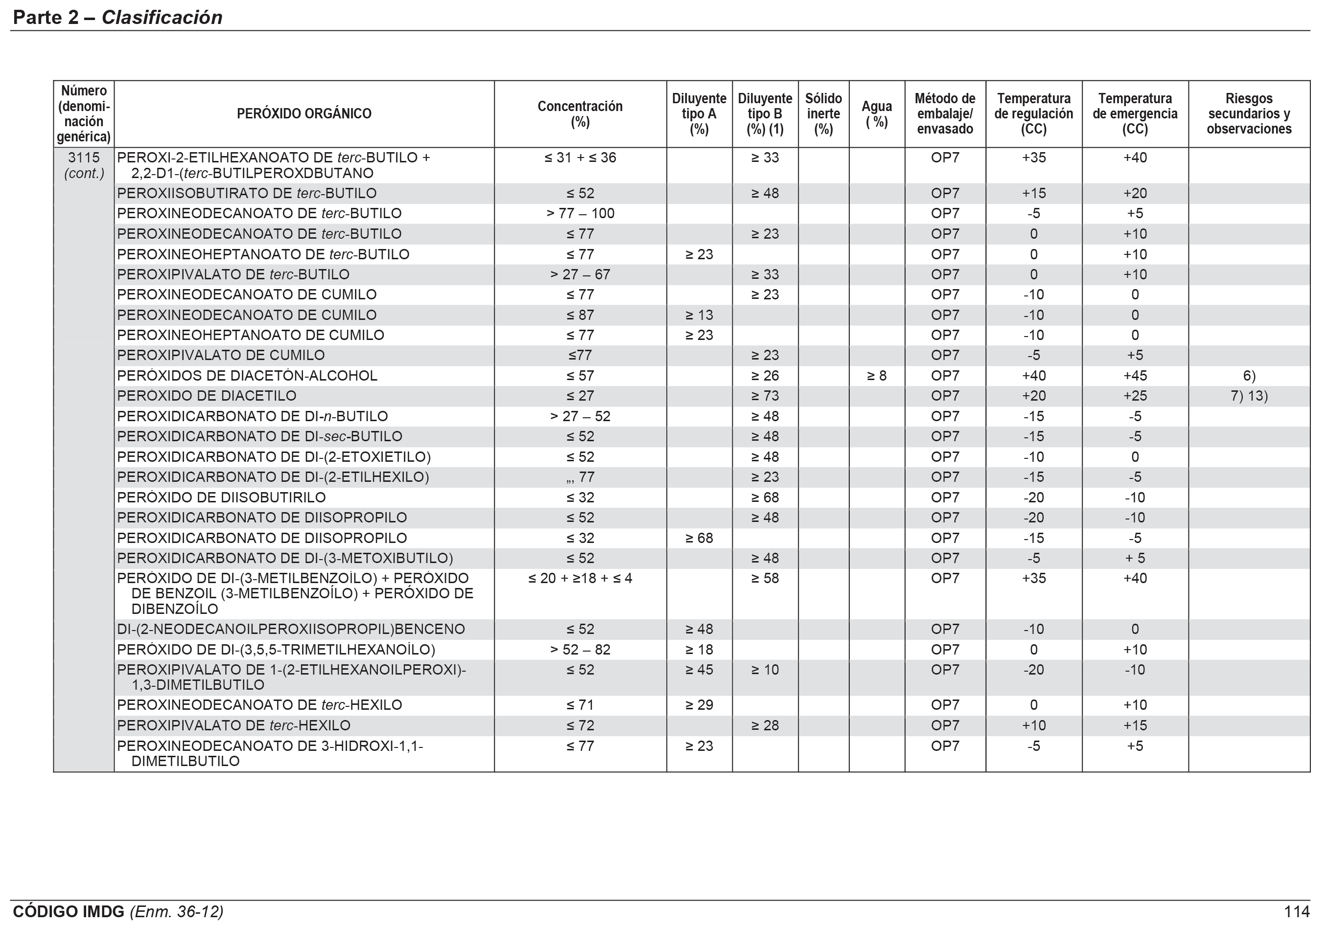1327x926 pixels.
Task: Click diluent B value '≥ 58'
Action: coord(765,578)
